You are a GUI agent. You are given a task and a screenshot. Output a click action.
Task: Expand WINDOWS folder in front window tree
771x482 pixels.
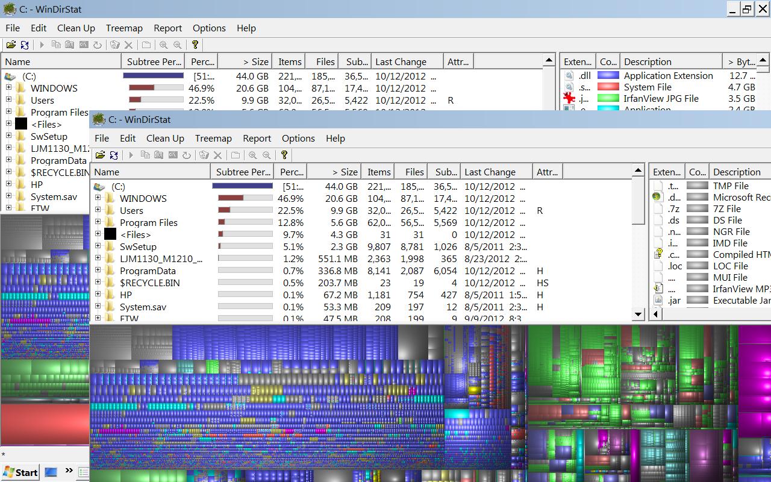pyautogui.click(x=98, y=198)
